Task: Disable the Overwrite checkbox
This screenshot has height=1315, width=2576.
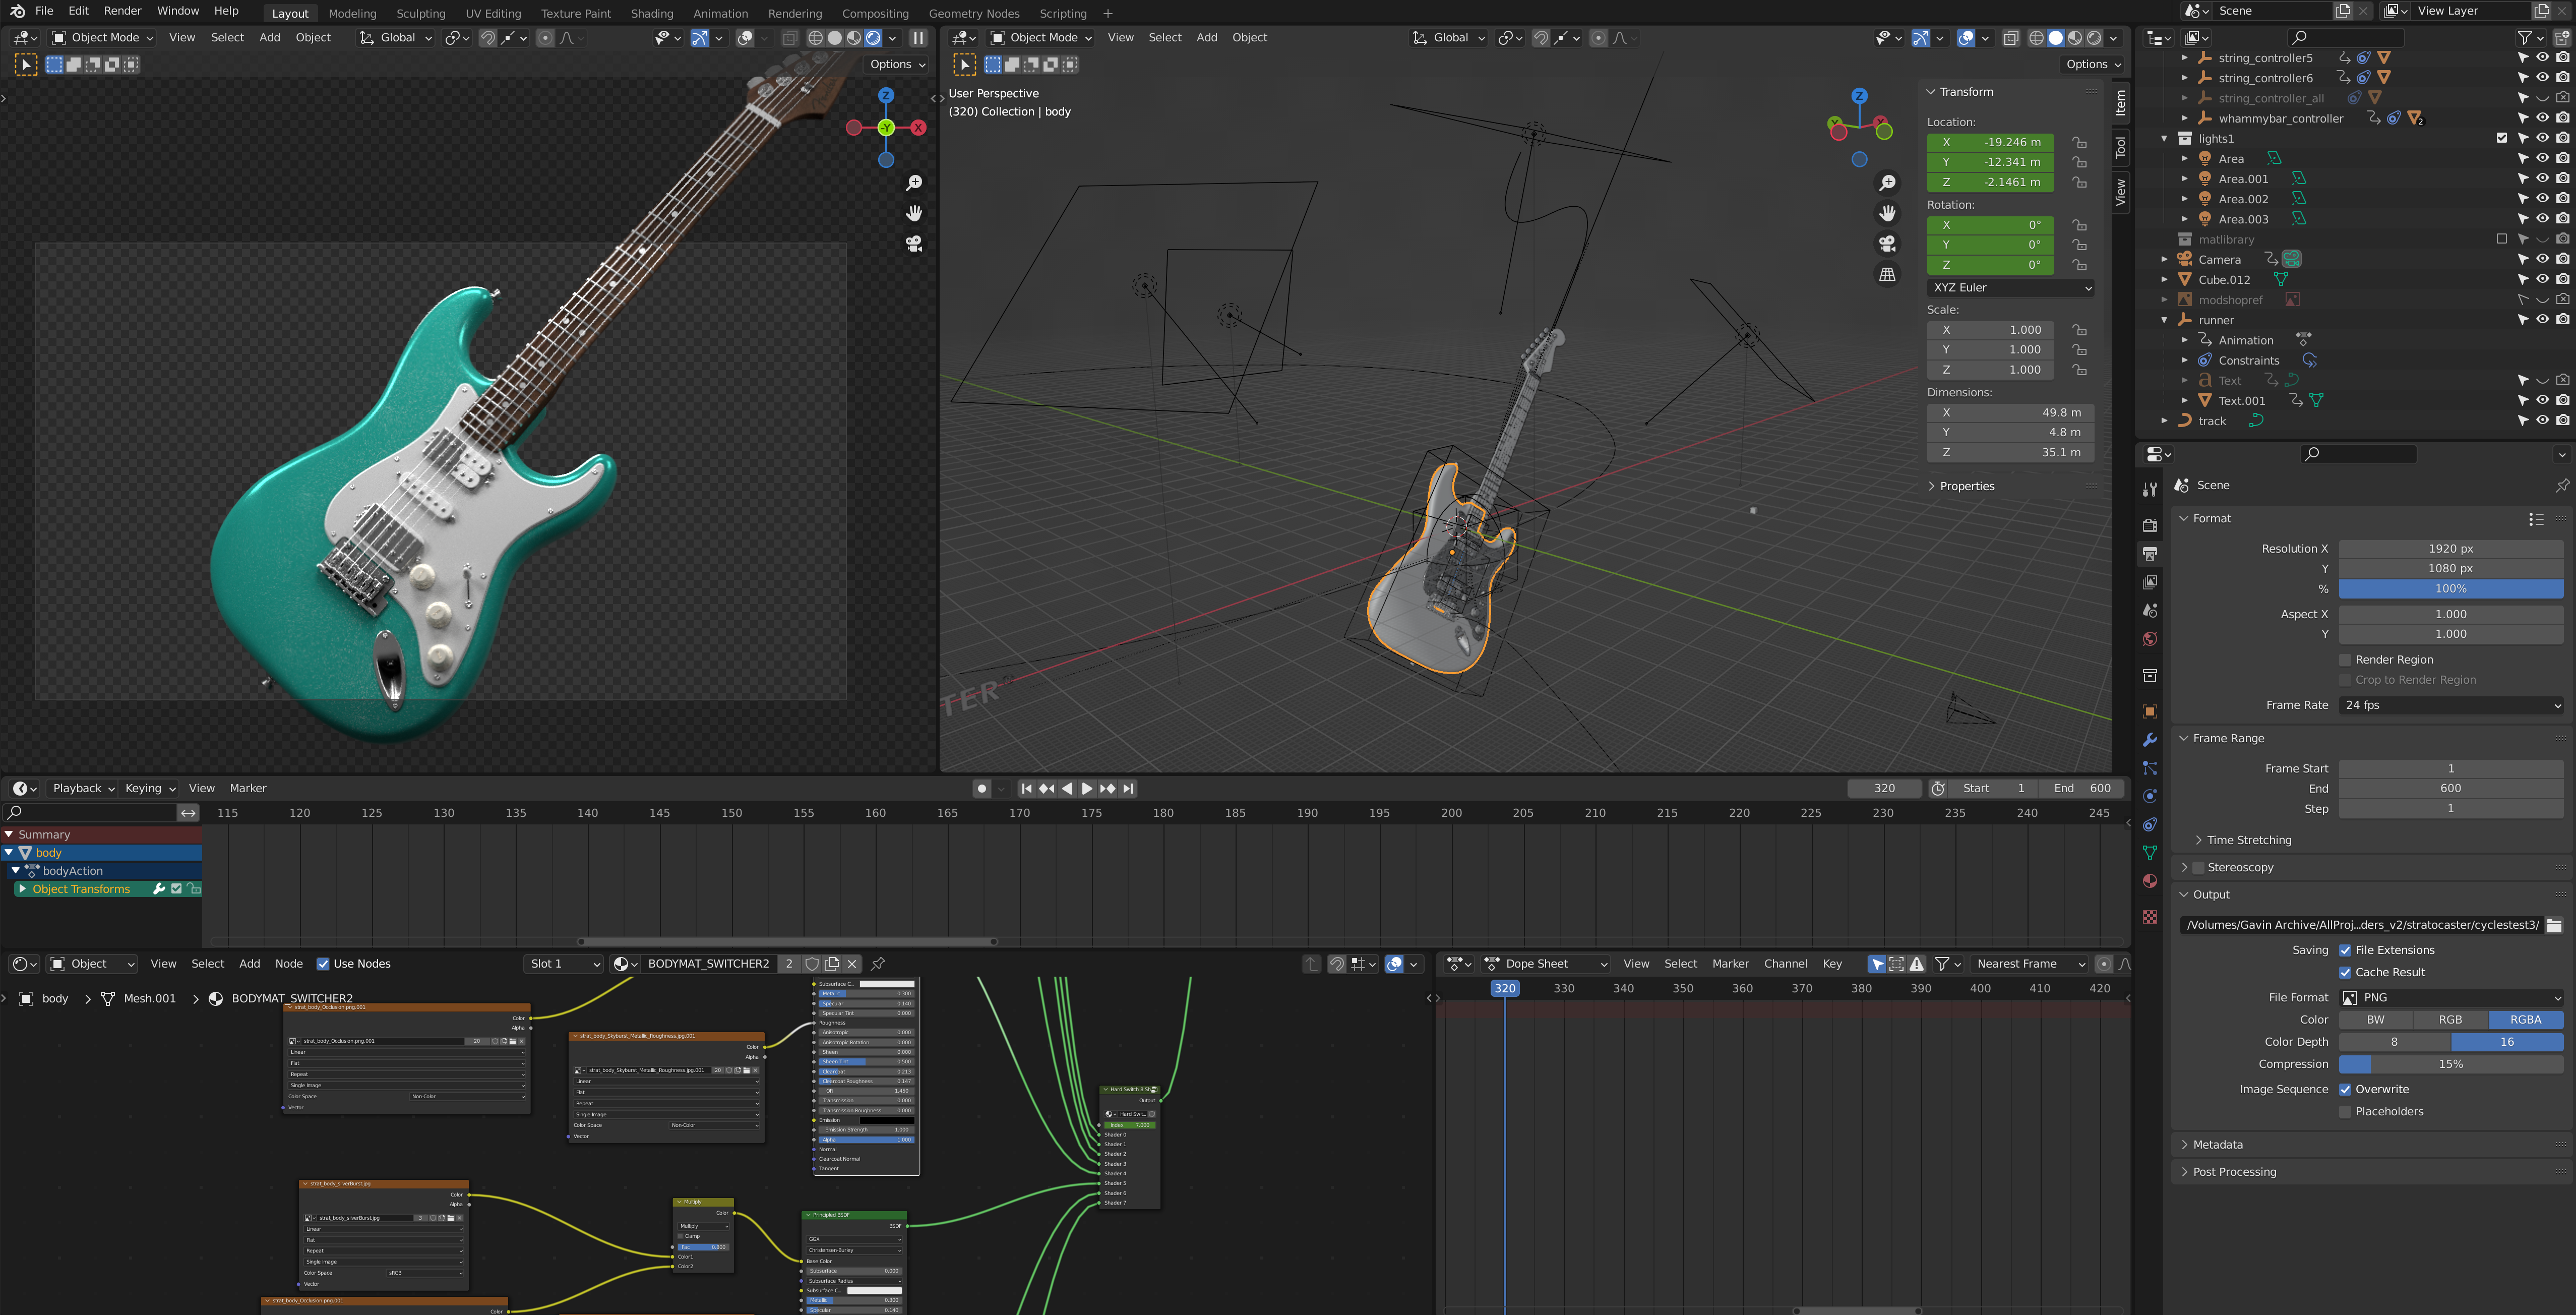Action: (2345, 1089)
